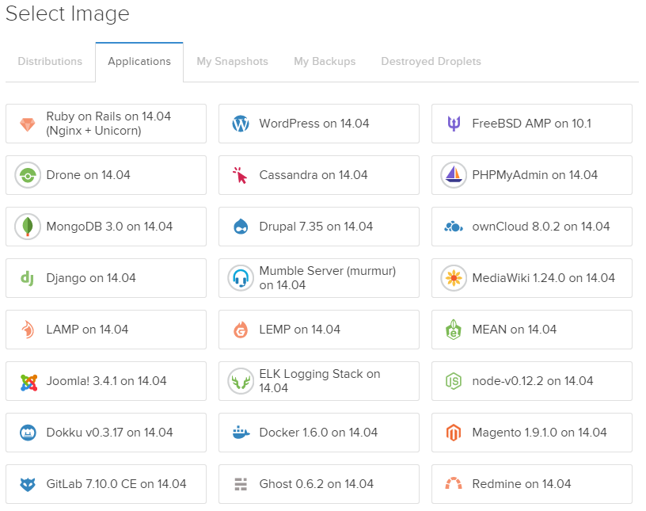The height and width of the screenshot is (511, 646).
Task: Click the Dokku blue circle icon
Action: click(x=28, y=433)
